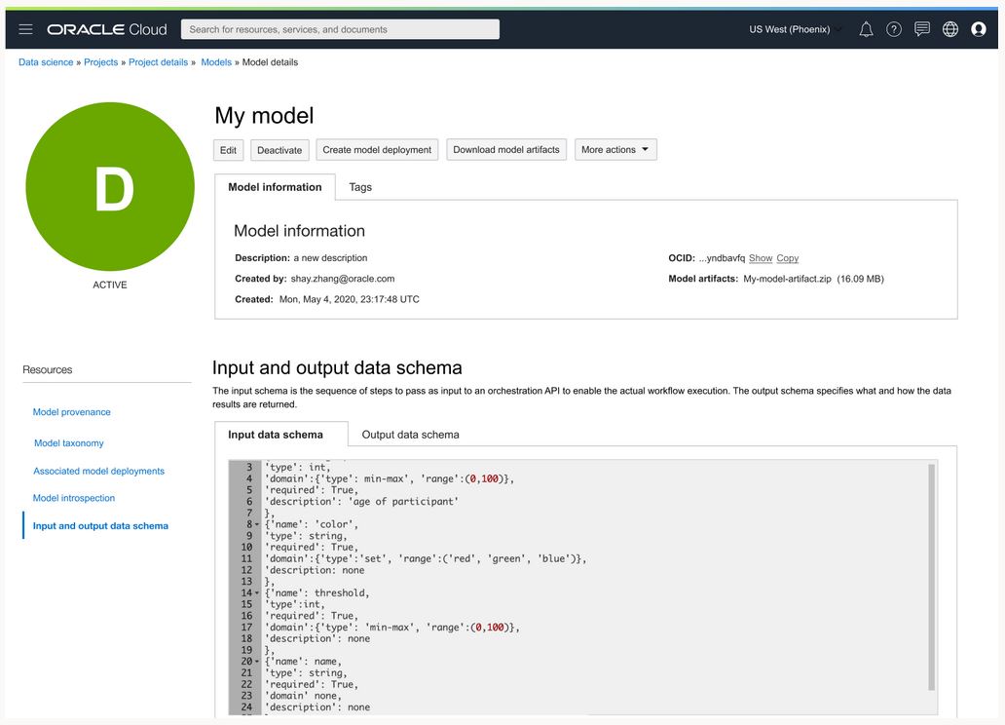The width and height of the screenshot is (1005, 725).
Task: Click Show to reveal the OCID
Action: pos(761,258)
